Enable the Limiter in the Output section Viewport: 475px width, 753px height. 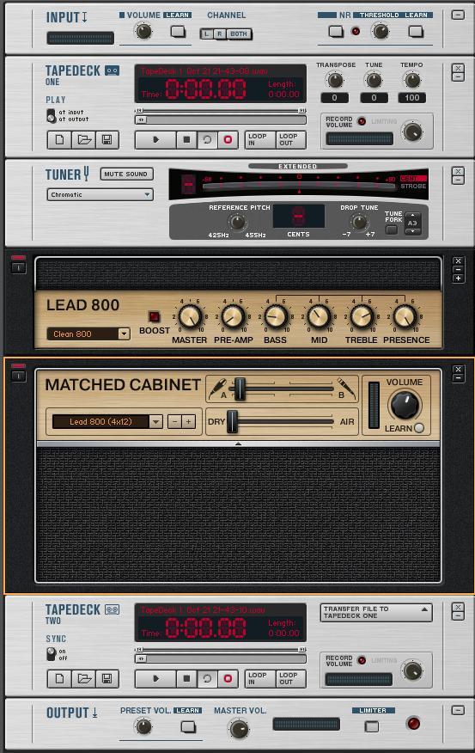[372, 726]
